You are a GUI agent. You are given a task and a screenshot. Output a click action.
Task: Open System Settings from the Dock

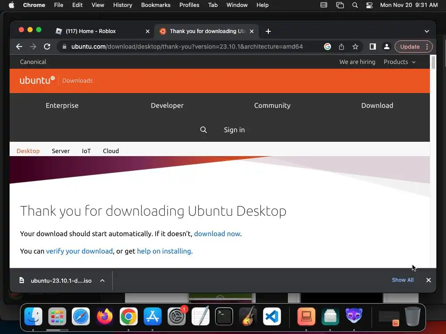[176, 316]
